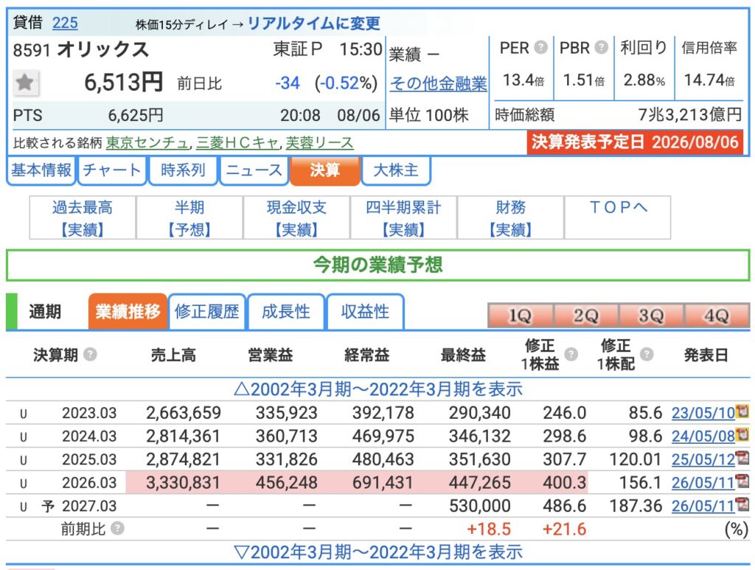
Task: Toggle the 1Q quarter button
Action: coord(521,316)
